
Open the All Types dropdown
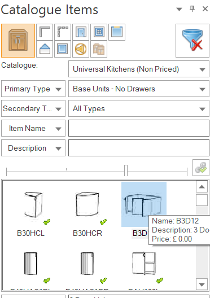pos(139,108)
